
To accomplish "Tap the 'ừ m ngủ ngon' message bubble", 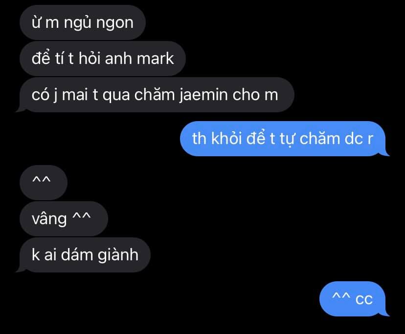I will coord(82,22).
